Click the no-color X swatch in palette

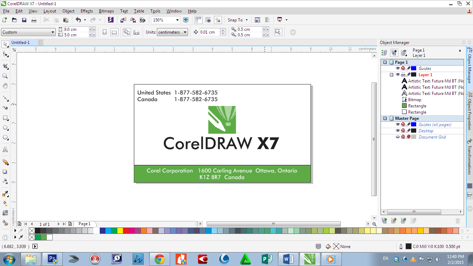click(32, 231)
